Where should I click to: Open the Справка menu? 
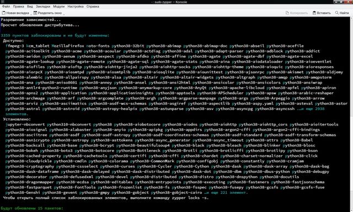pos(93,7)
